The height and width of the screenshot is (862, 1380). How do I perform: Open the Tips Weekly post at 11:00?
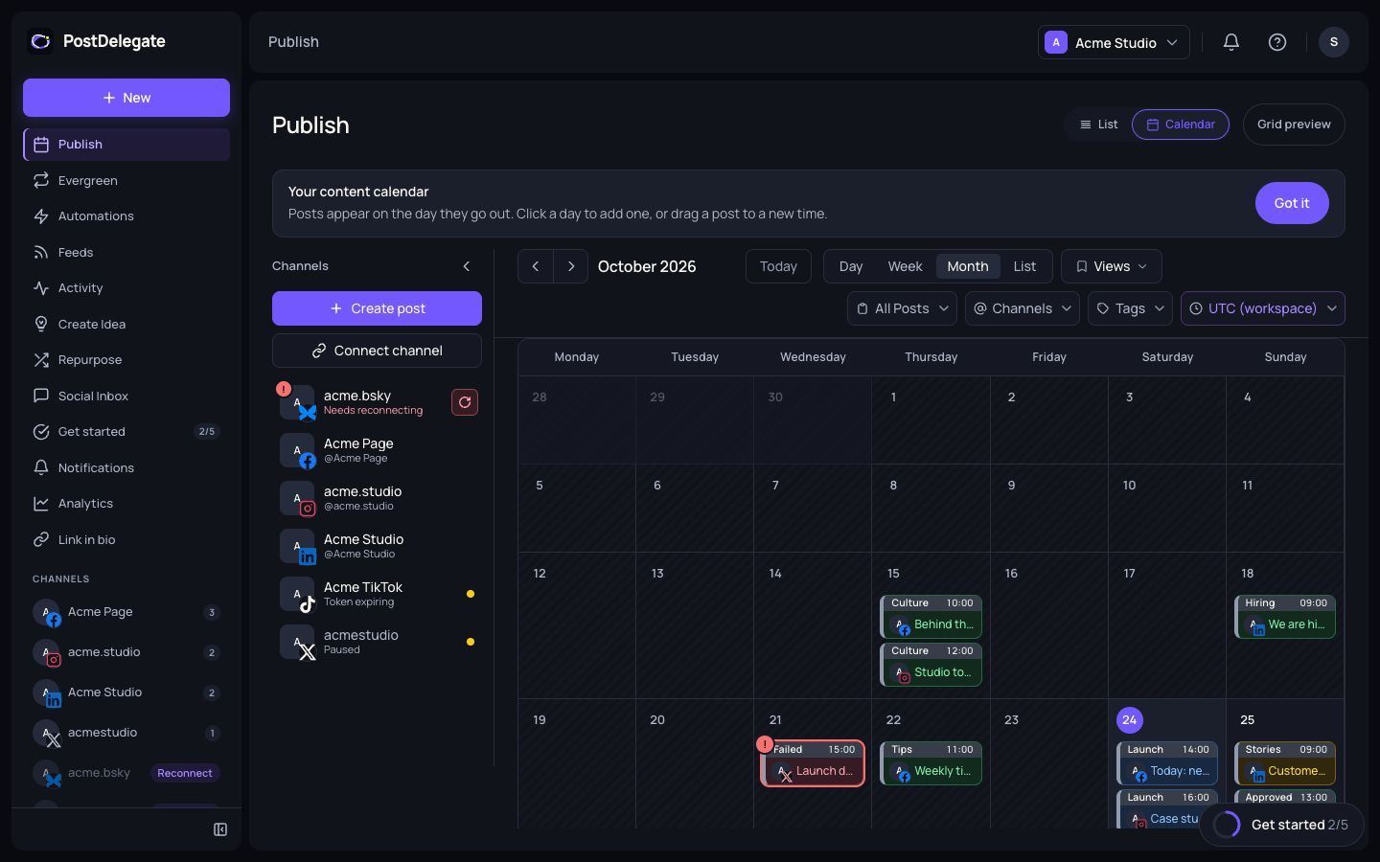(x=931, y=763)
